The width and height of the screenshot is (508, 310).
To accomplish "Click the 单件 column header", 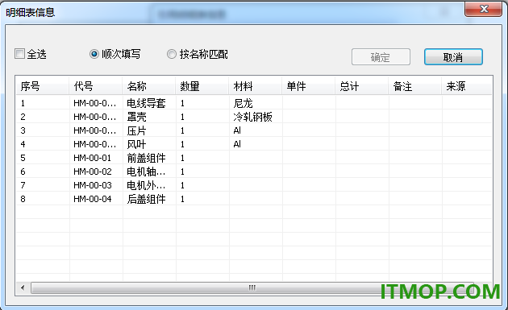I will (x=308, y=86).
